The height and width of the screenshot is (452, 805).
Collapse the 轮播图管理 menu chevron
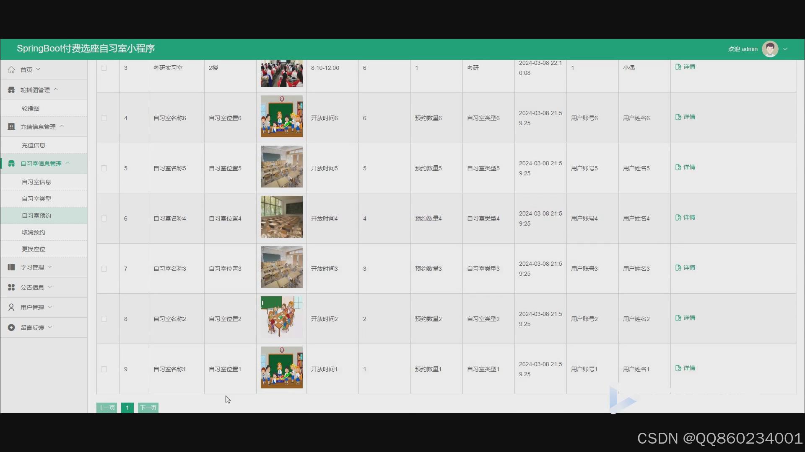56,90
